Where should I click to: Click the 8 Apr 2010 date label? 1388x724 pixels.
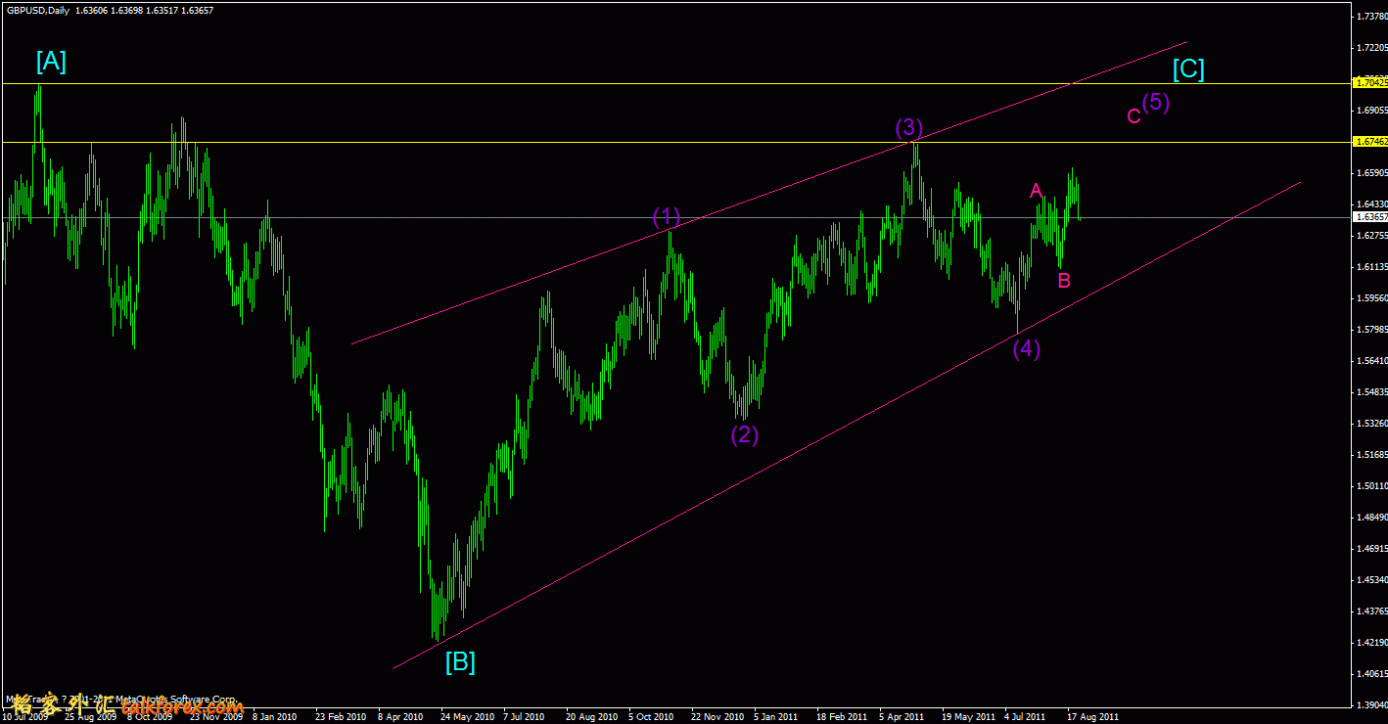click(400, 716)
